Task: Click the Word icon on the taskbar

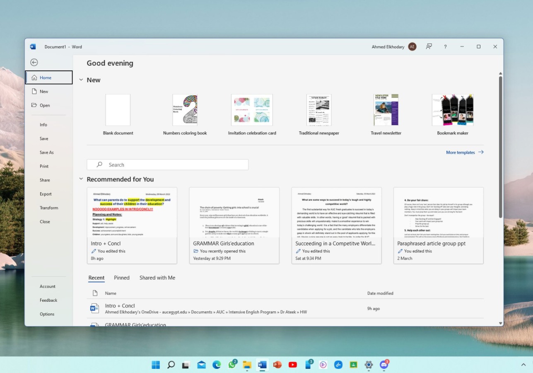Action: [x=262, y=365]
